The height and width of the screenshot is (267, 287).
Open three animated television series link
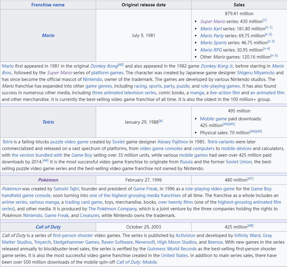coord(124,93)
